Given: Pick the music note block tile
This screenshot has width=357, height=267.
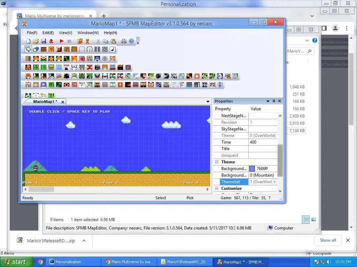Looking at the screenshot, I should click(113, 49).
